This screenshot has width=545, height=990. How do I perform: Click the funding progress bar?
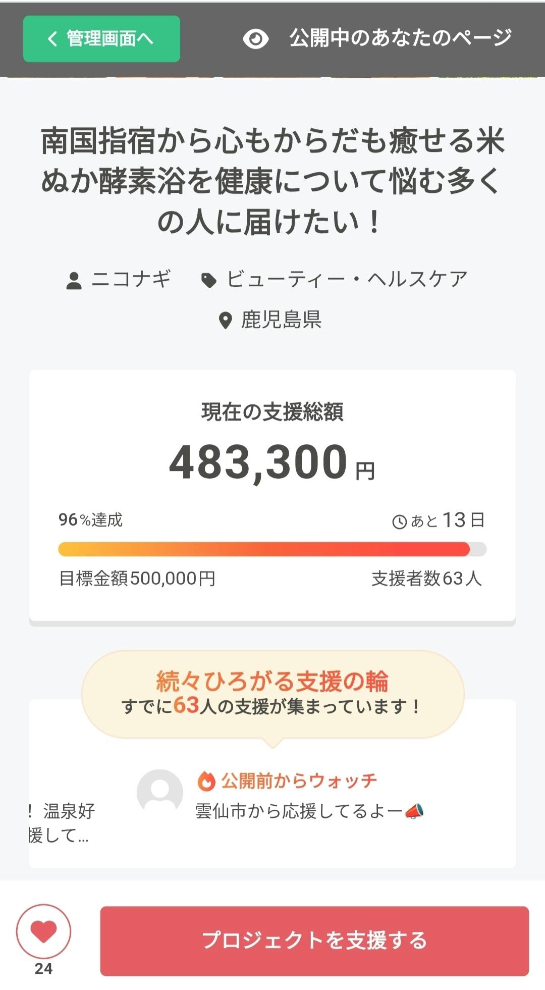point(272,549)
